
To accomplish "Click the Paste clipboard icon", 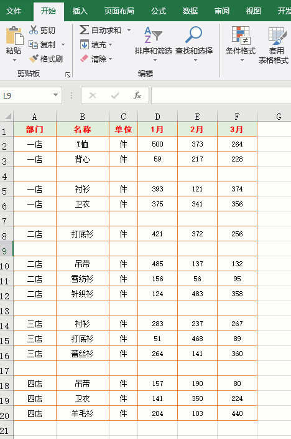I will 14,36.
